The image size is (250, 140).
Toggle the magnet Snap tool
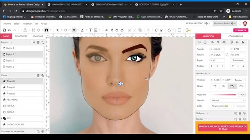[46, 30]
